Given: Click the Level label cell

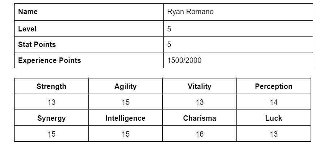Looking at the screenshot, I should pyautogui.click(x=89, y=29).
